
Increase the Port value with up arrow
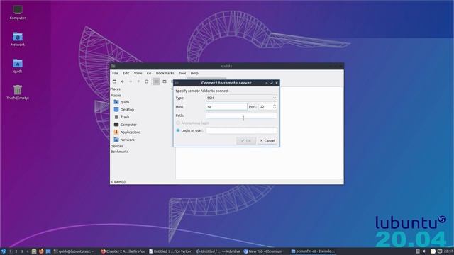(275, 105)
